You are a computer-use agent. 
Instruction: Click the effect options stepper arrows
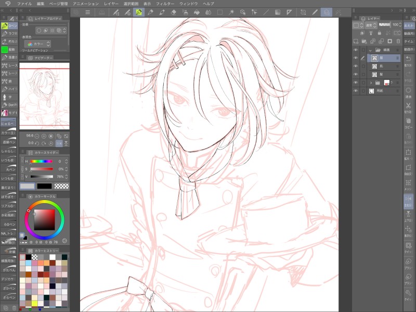pyautogui.click(x=64, y=31)
